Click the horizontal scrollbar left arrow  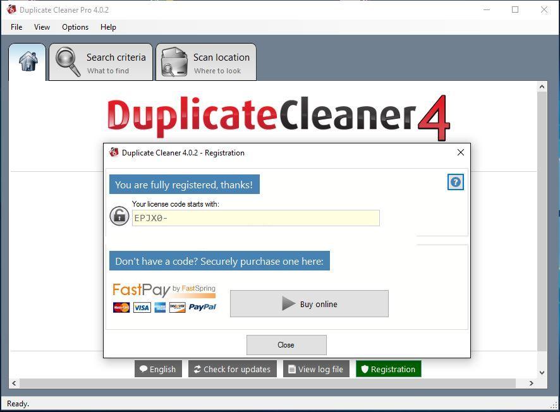tap(14, 383)
